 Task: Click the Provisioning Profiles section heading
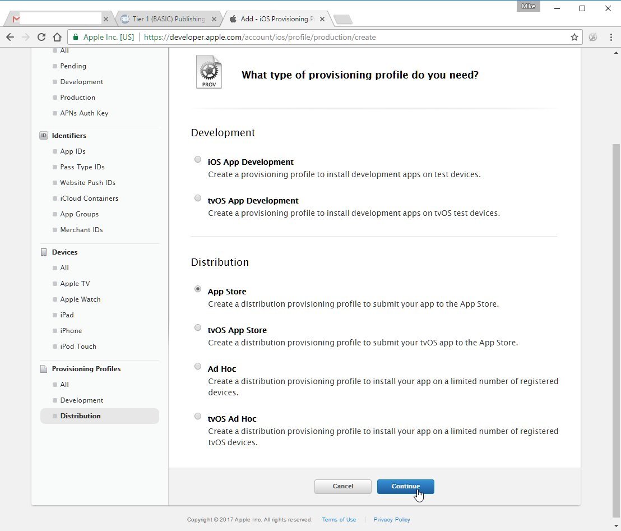pos(86,369)
